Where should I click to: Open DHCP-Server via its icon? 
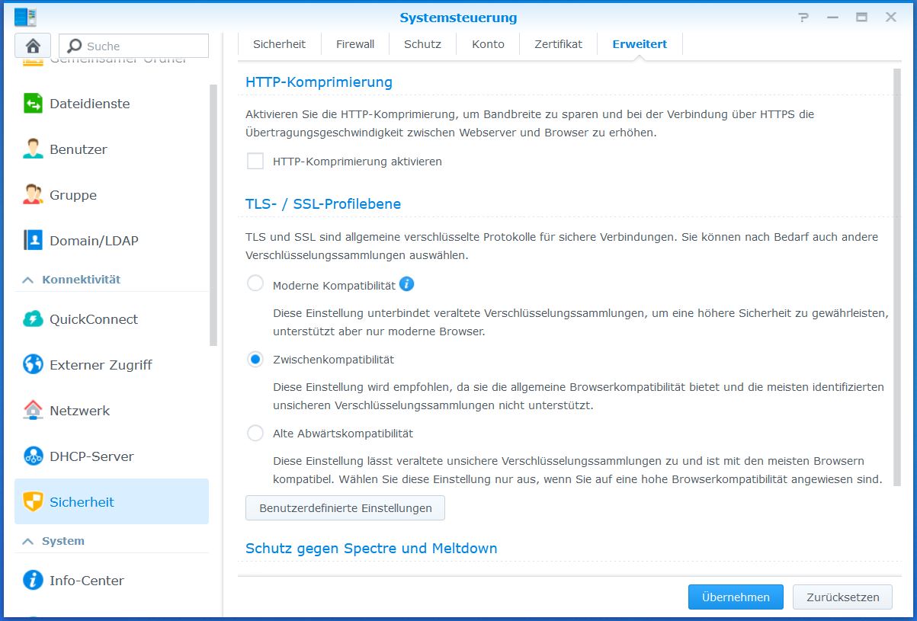point(33,456)
